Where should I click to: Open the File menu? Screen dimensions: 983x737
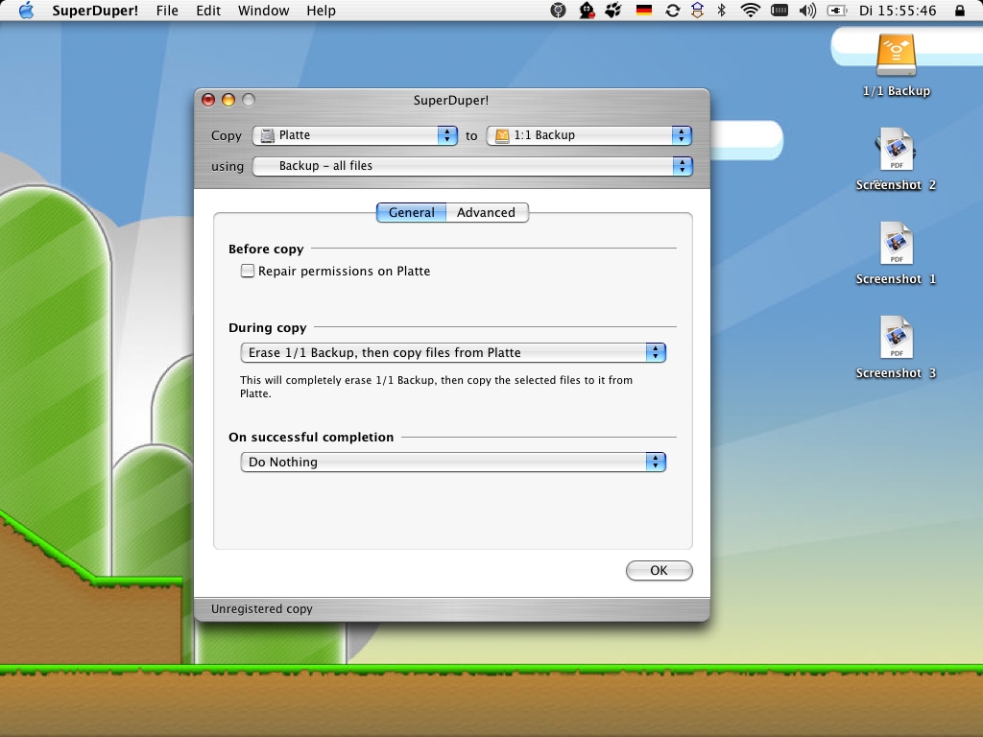tap(167, 11)
